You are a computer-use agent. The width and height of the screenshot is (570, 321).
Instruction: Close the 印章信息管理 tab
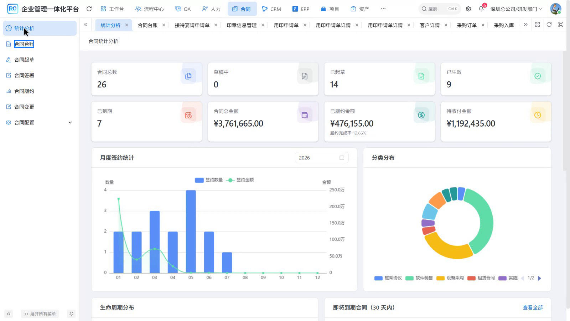[263, 25]
